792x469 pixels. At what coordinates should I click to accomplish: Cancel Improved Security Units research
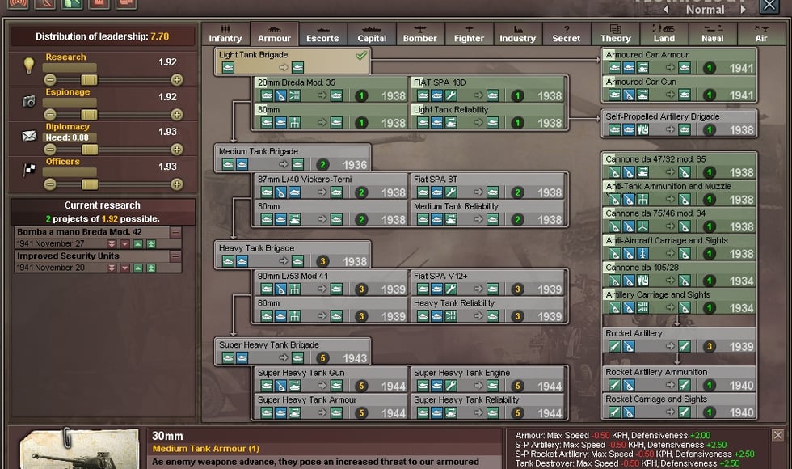(175, 256)
